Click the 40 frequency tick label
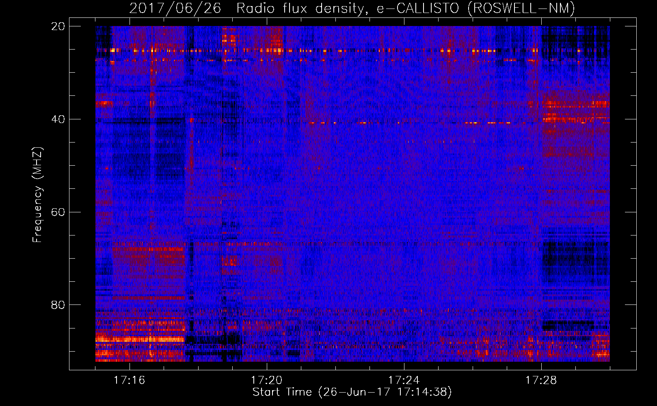The image size is (657, 406). (x=58, y=119)
